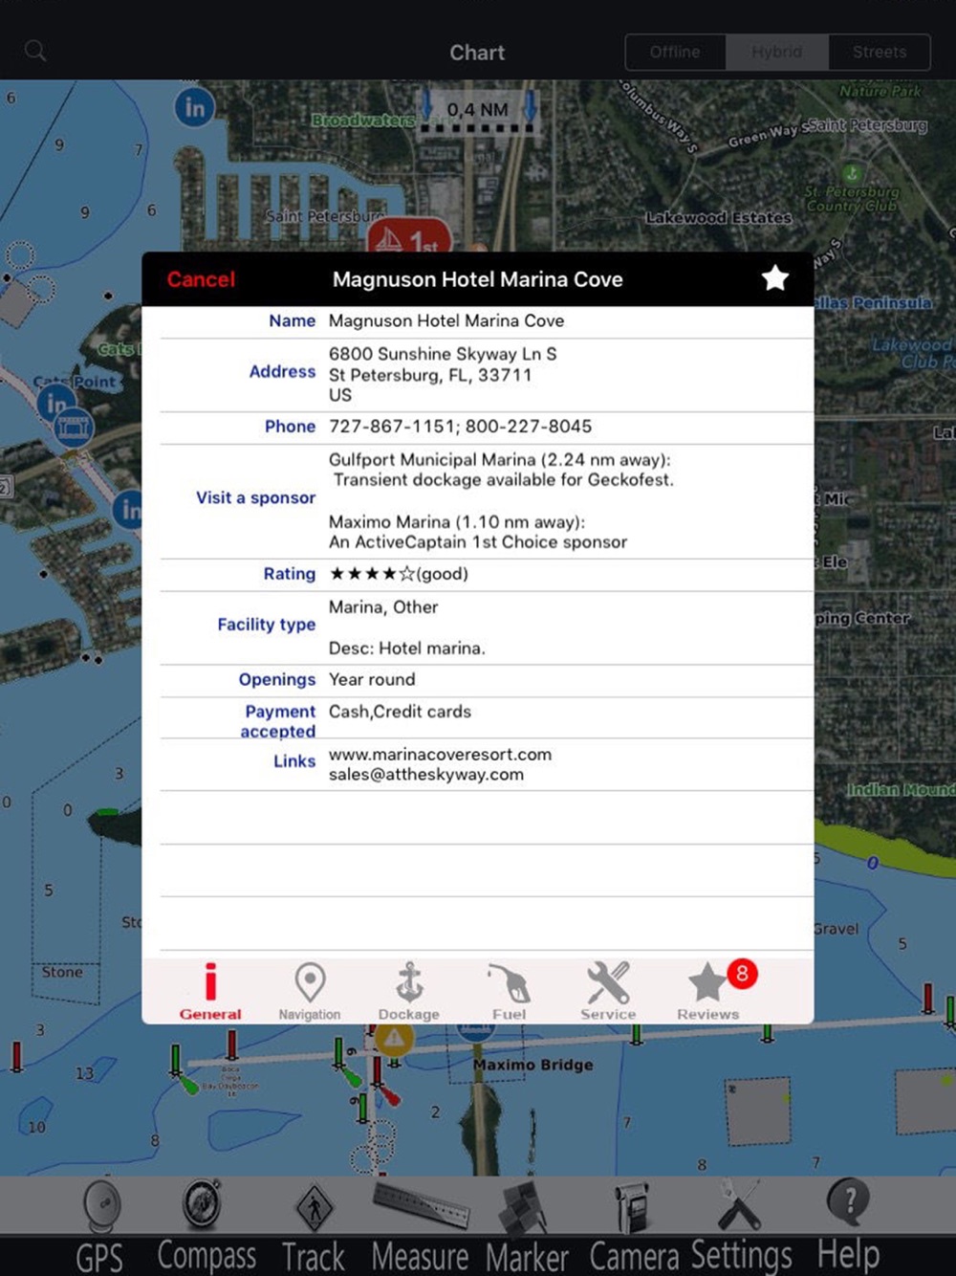Select Hybrid map mode

[x=776, y=53]
